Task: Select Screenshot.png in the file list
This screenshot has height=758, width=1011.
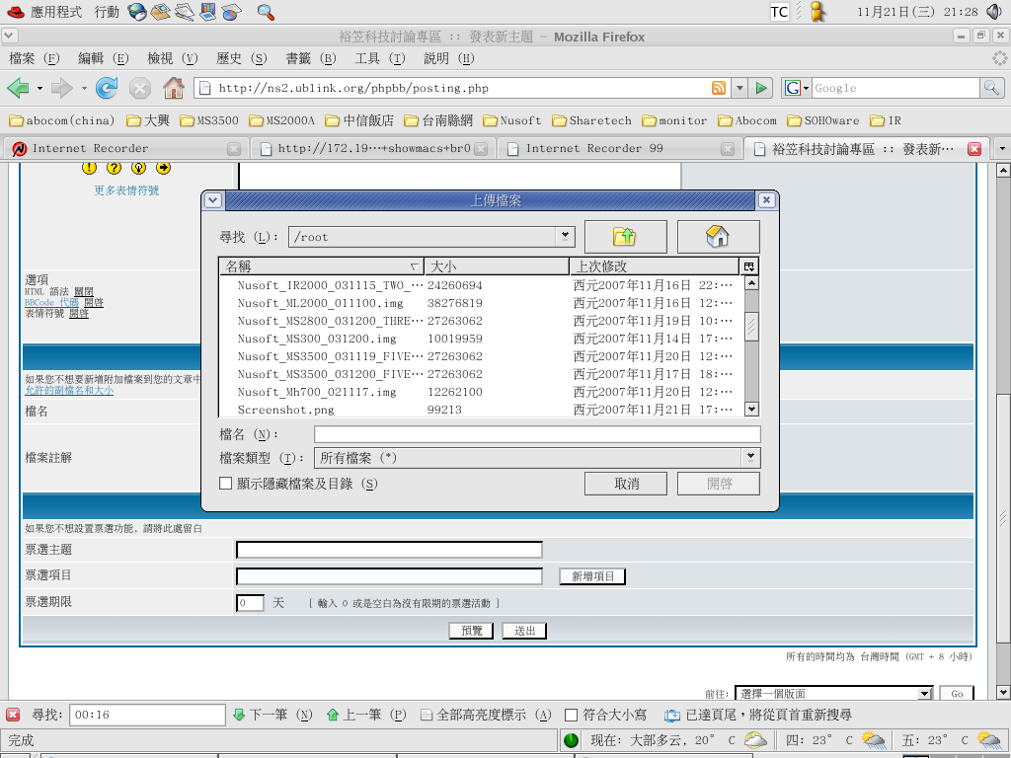Action: point(285,410)
